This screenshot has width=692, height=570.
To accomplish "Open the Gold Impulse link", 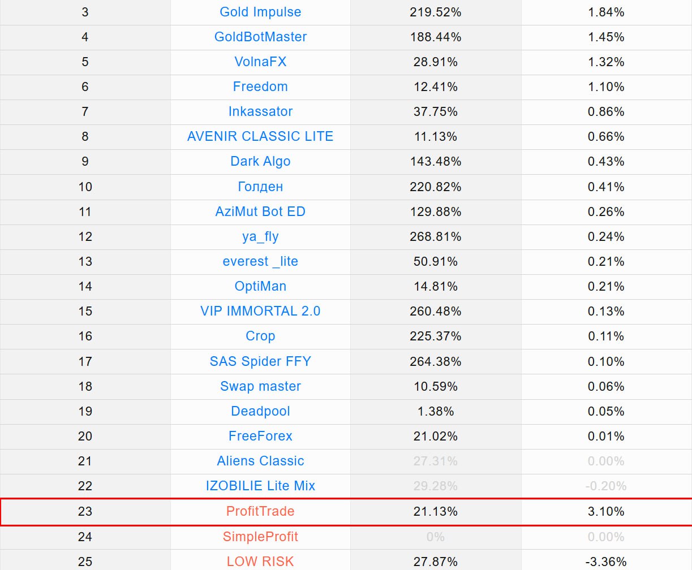I will tap(260, 12).
